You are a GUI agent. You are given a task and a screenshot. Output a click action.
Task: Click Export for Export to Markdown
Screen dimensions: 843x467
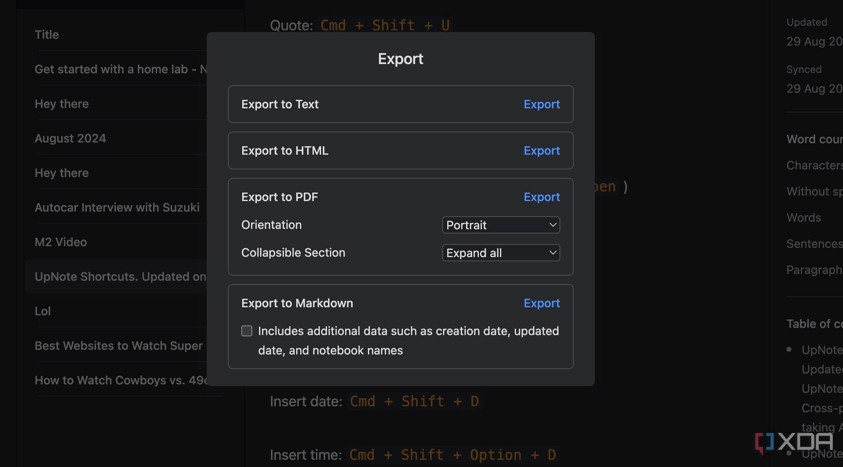point(541,302)
